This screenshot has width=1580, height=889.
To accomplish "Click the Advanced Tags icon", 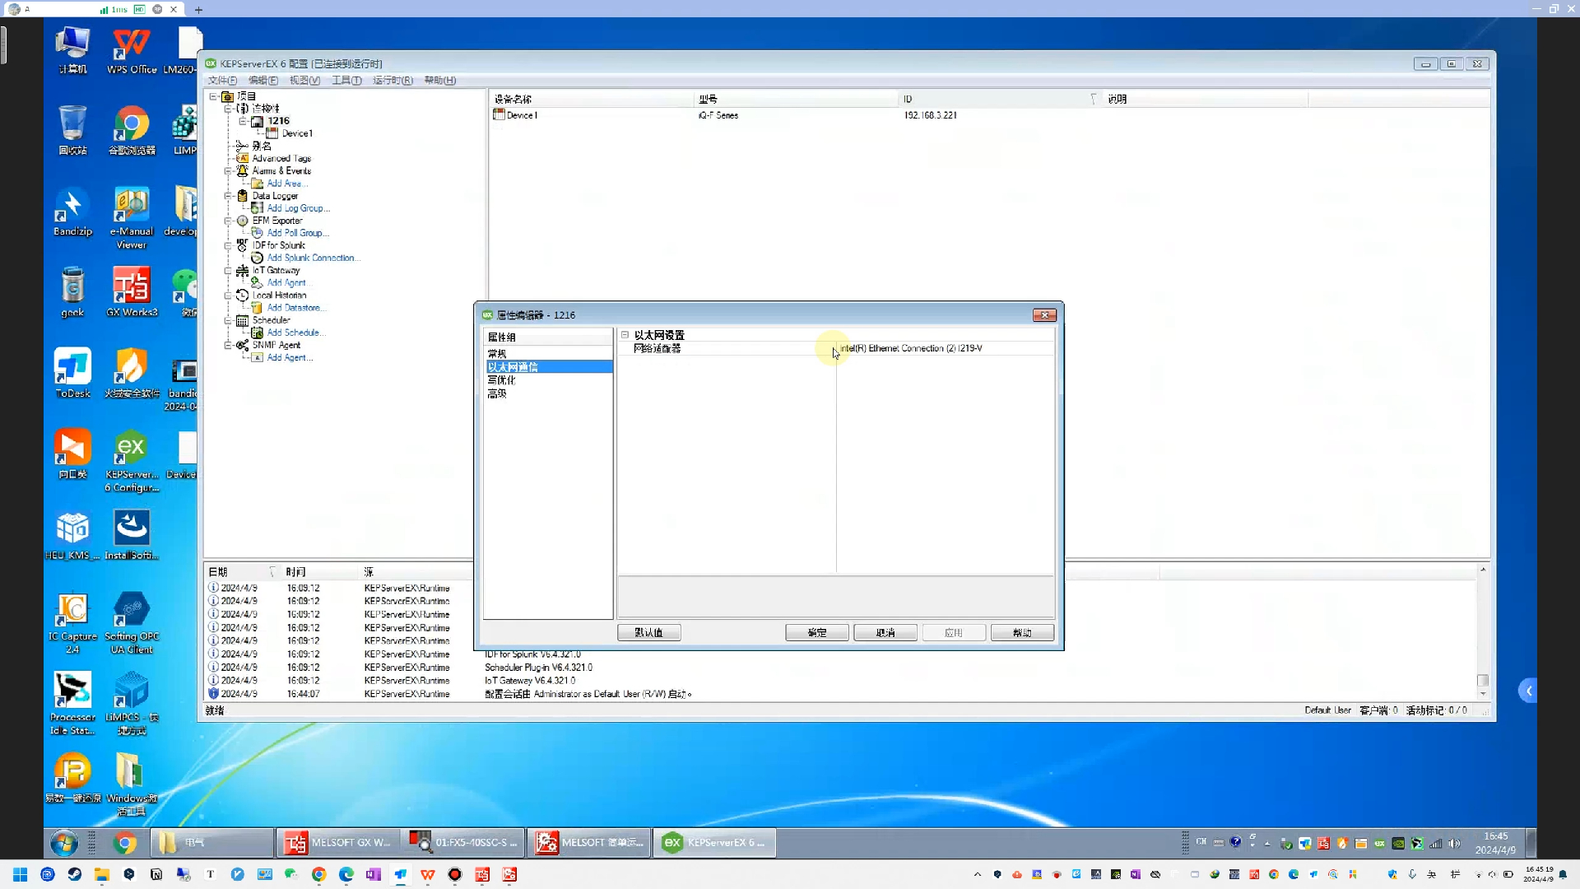I will pyautogui.click(x=242, y=158).
